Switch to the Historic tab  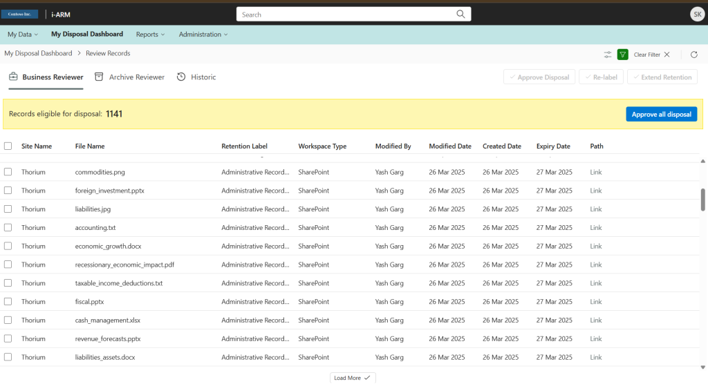(x=196, y=77)
